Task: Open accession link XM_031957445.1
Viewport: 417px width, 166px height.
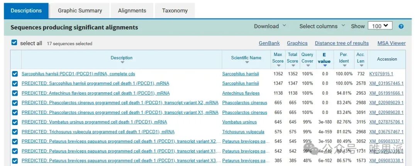Action: tap(386, 83)
